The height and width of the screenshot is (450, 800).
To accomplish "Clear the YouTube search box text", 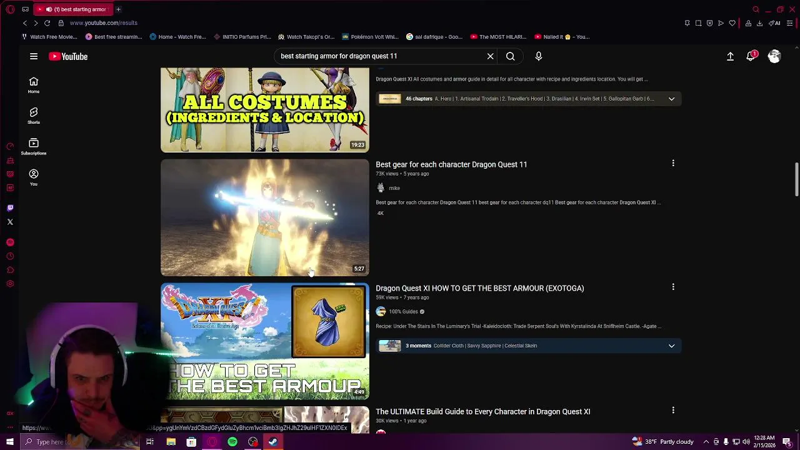I will click(491, 56).
